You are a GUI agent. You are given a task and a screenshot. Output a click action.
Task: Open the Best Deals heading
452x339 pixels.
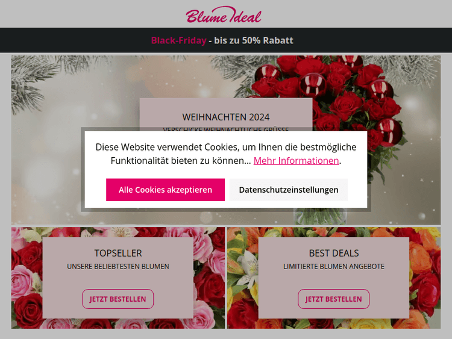334,253
